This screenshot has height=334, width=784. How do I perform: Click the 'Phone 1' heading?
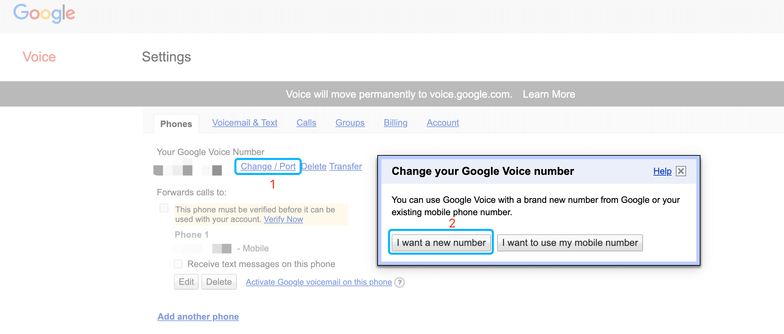click(191, 235)
